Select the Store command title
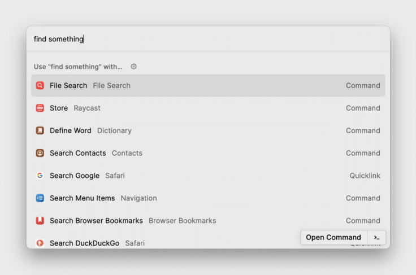This screenshot has height=275, width=416. click(59, 108)
